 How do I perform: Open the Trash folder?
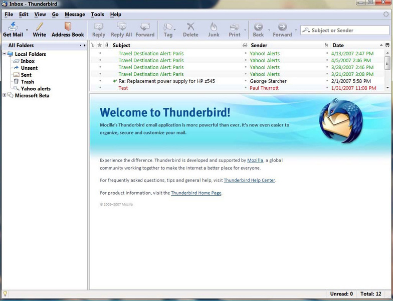(x=27, y=81)
